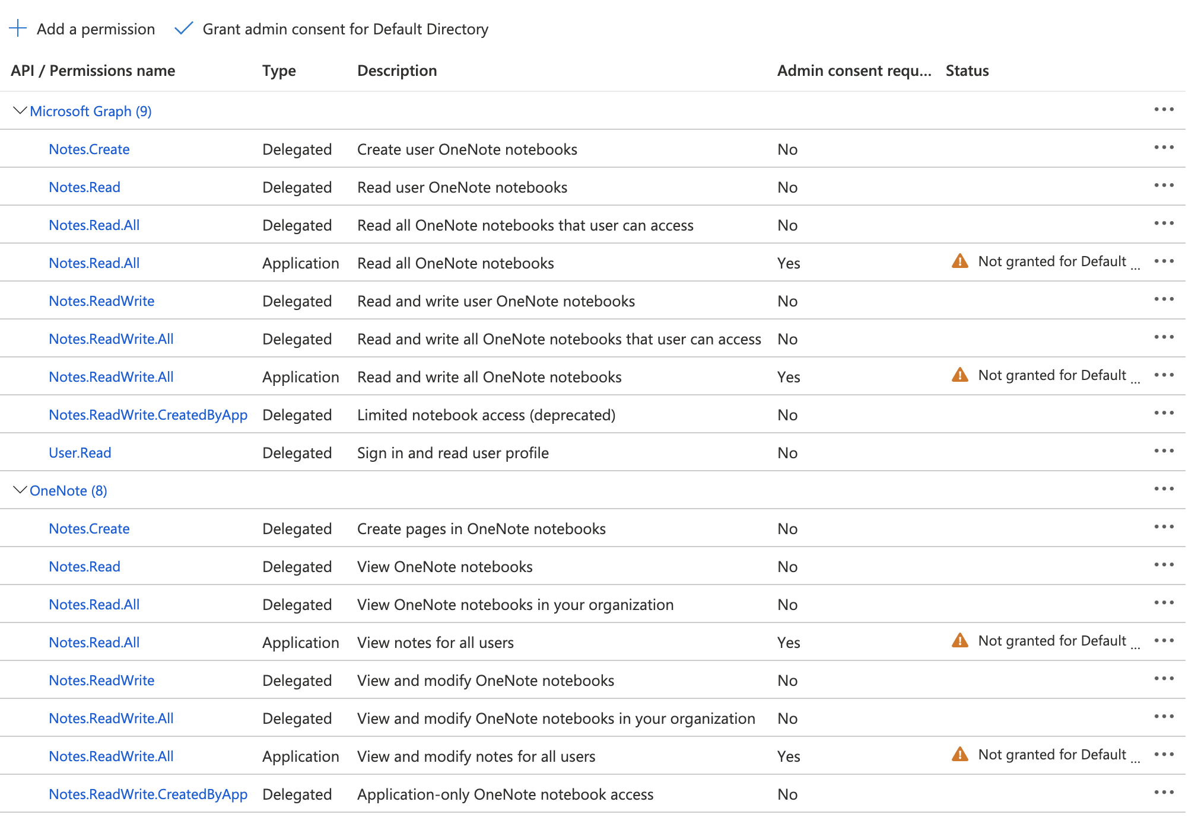Viewport: 1201px width, 824px height.
Task: Open ellipsis for View and modify OneNote notebooks row
Action: coord(1164,679)
